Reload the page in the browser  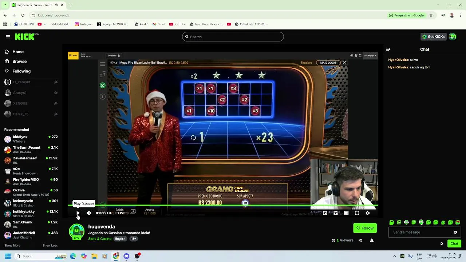click(23, 15)
